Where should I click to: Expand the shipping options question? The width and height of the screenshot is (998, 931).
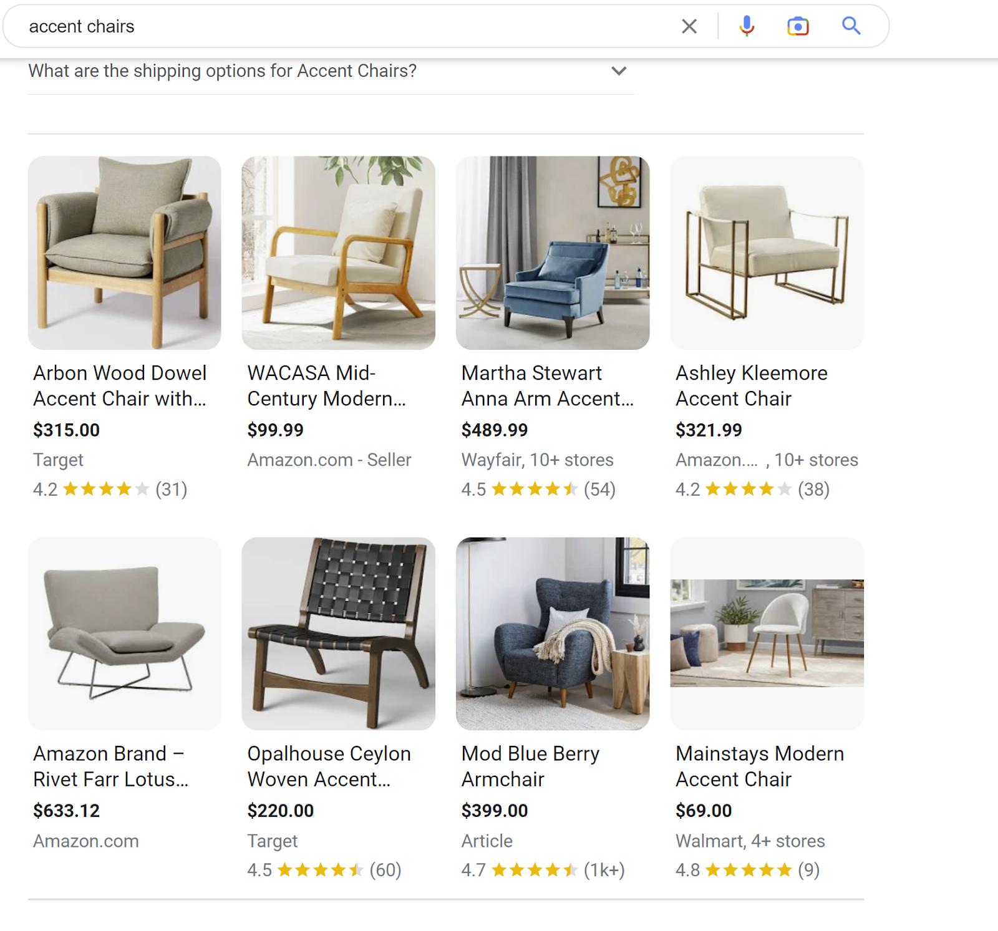tap(618, 71)
